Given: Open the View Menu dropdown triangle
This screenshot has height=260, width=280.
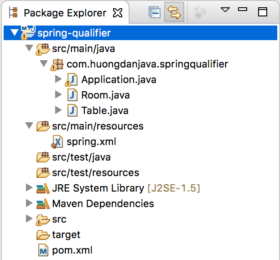Looking at the screenshot, I should coord(225,10).
